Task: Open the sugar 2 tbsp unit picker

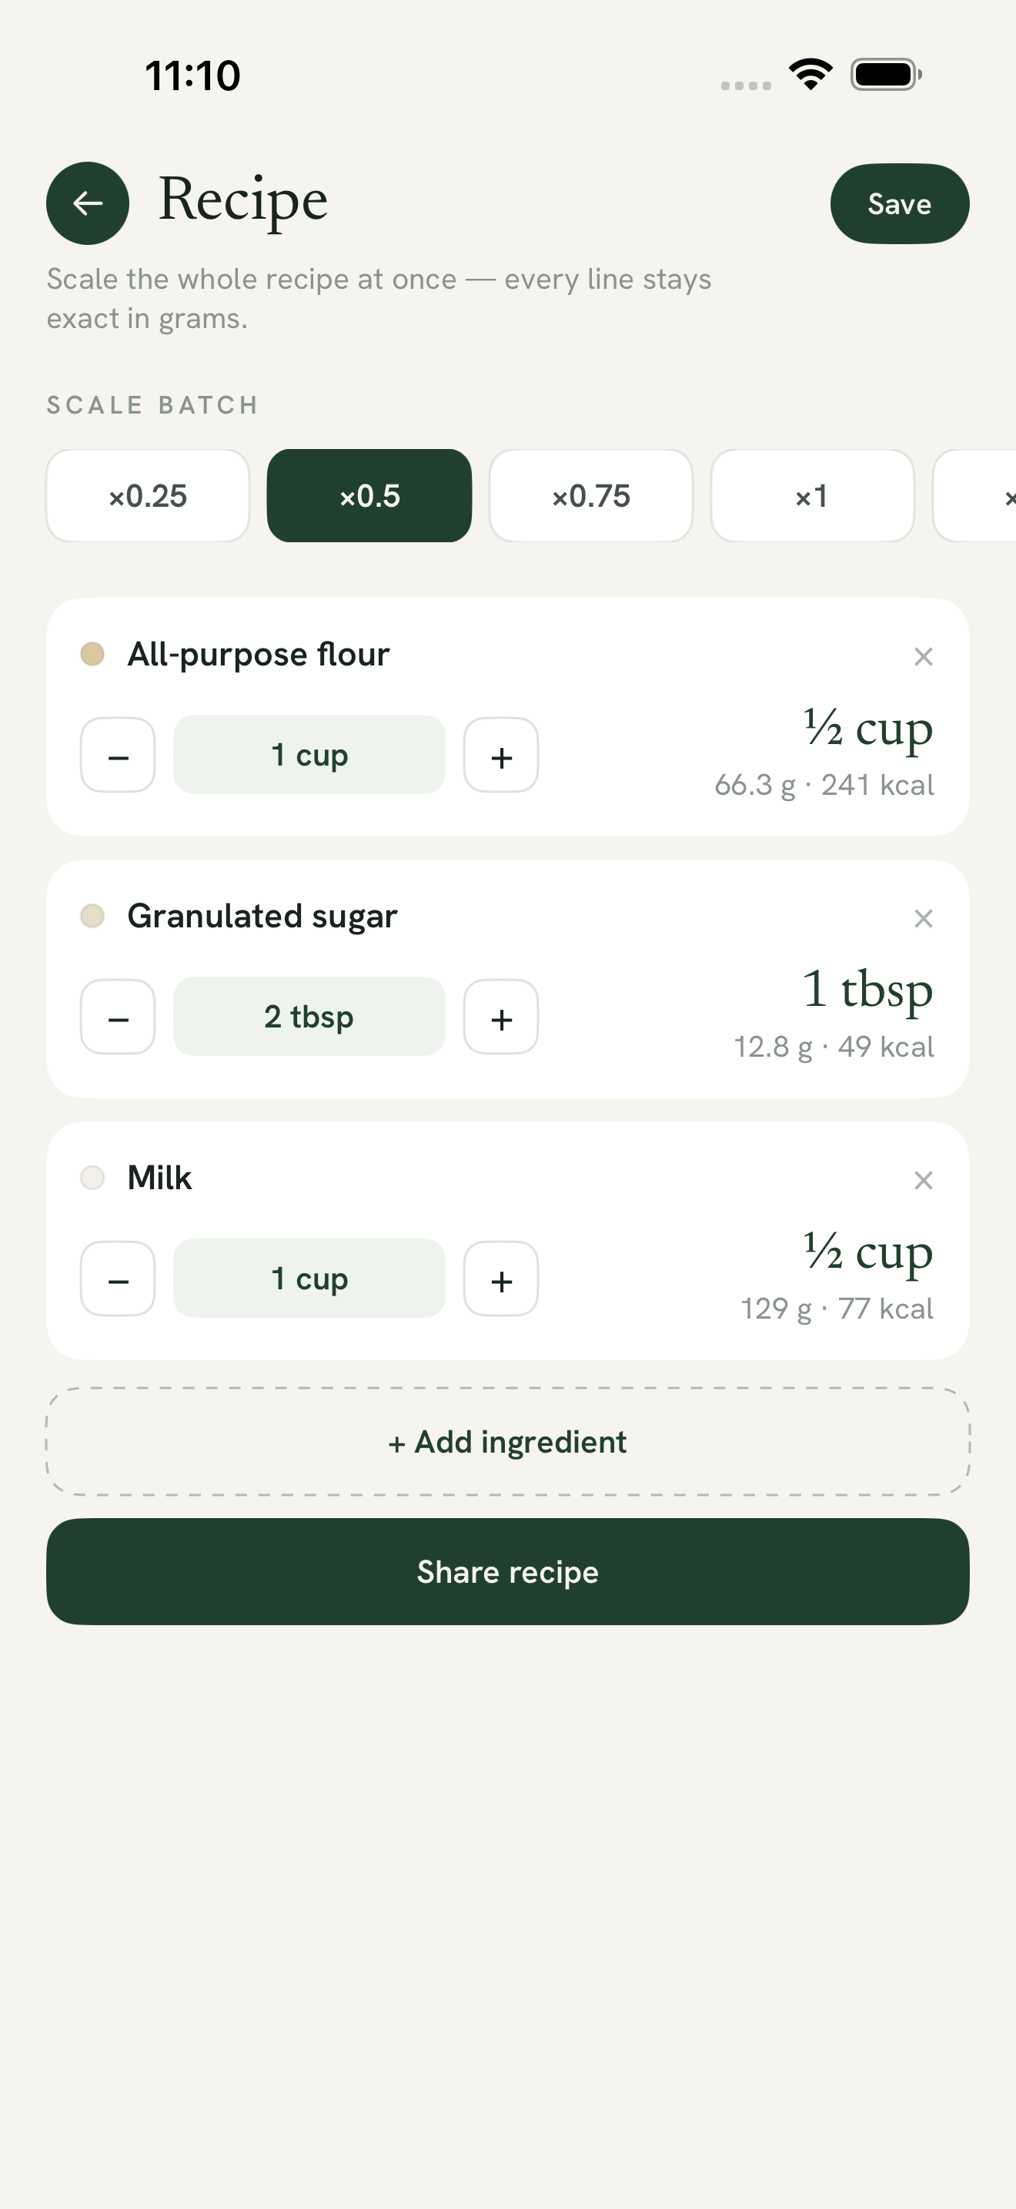Action: [309, 1016]
